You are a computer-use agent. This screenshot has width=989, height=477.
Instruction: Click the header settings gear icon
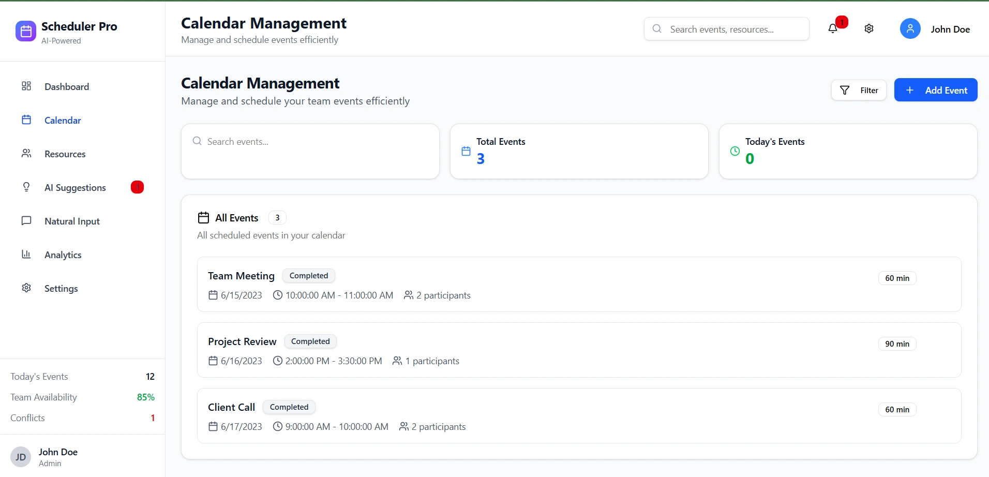[x=869, y=29]
